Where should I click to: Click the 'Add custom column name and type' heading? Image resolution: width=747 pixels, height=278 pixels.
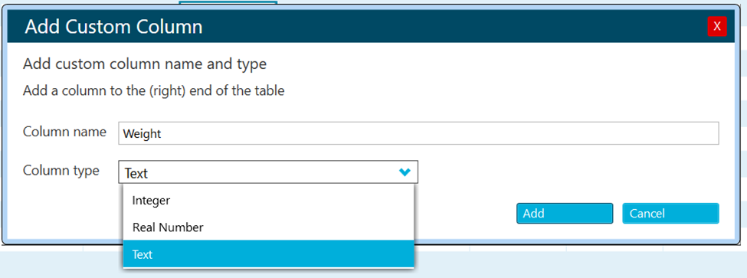coord(145,64)
